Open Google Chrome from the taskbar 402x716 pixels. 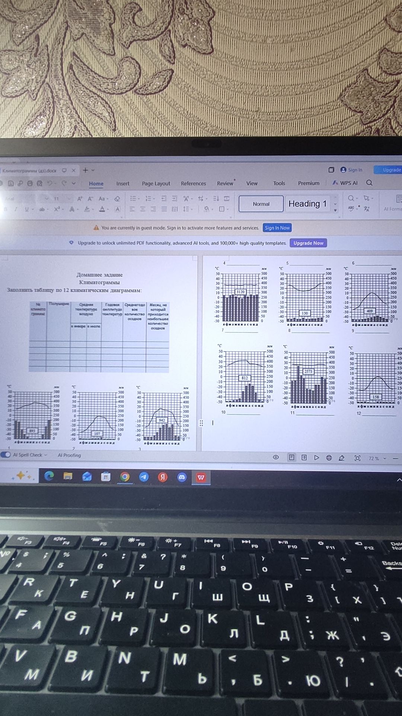pyautogui.click(x=125, y=477)
